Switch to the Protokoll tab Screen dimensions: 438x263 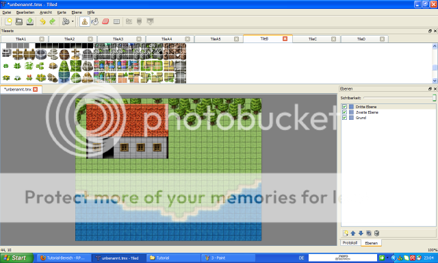pyautogui.click(x=350, y=243)
